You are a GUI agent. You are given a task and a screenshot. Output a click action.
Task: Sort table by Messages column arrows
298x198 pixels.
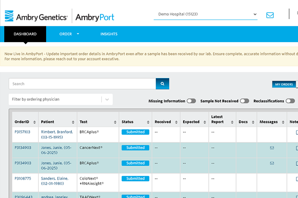(283, 122)
